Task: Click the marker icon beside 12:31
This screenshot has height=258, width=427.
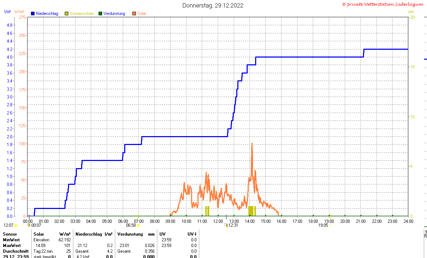Action: 226,225
